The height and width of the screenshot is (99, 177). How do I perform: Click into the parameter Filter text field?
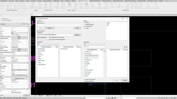94,46
